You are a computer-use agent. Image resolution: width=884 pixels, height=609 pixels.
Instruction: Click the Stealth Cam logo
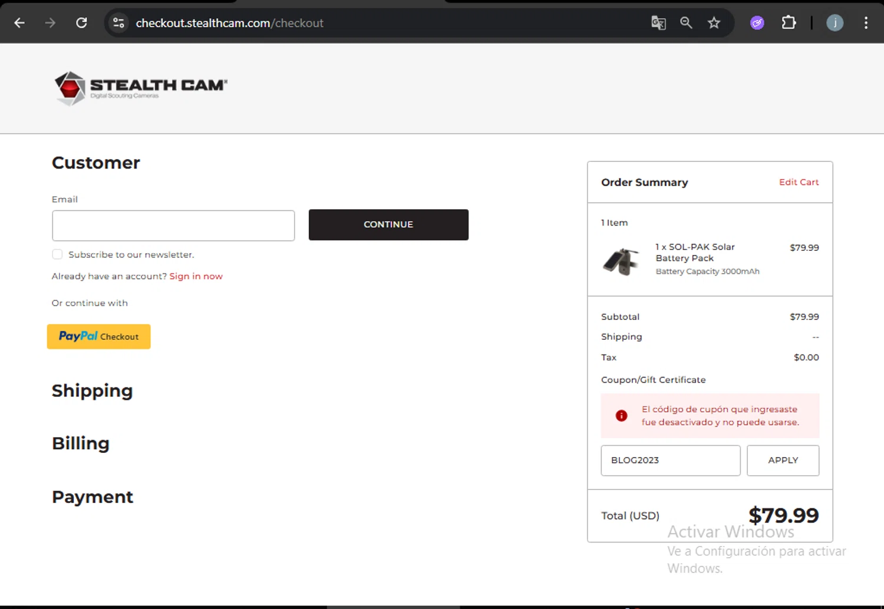pos(141,88)
